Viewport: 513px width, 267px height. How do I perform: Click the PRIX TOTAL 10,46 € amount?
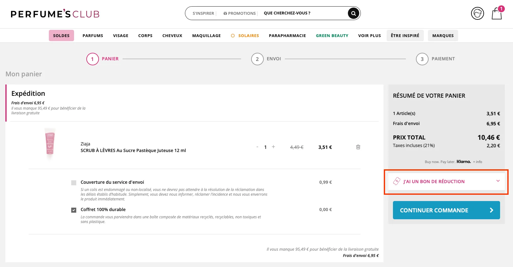[488, 137]
